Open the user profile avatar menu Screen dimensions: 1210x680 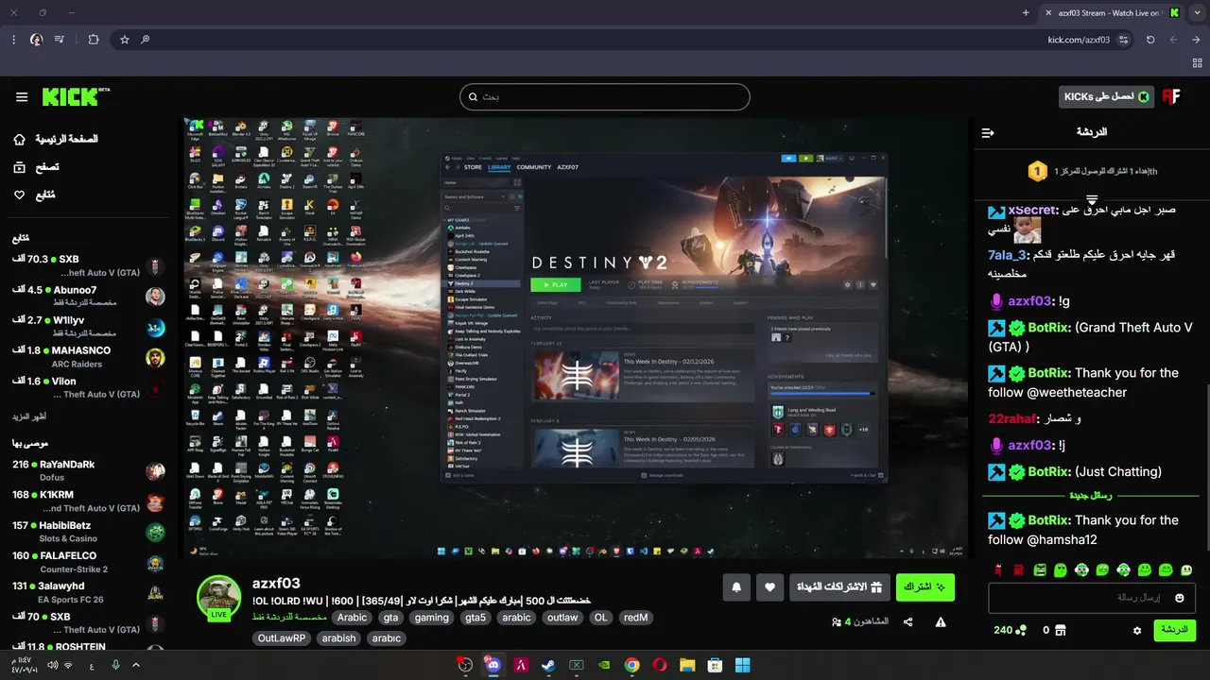1171,96
